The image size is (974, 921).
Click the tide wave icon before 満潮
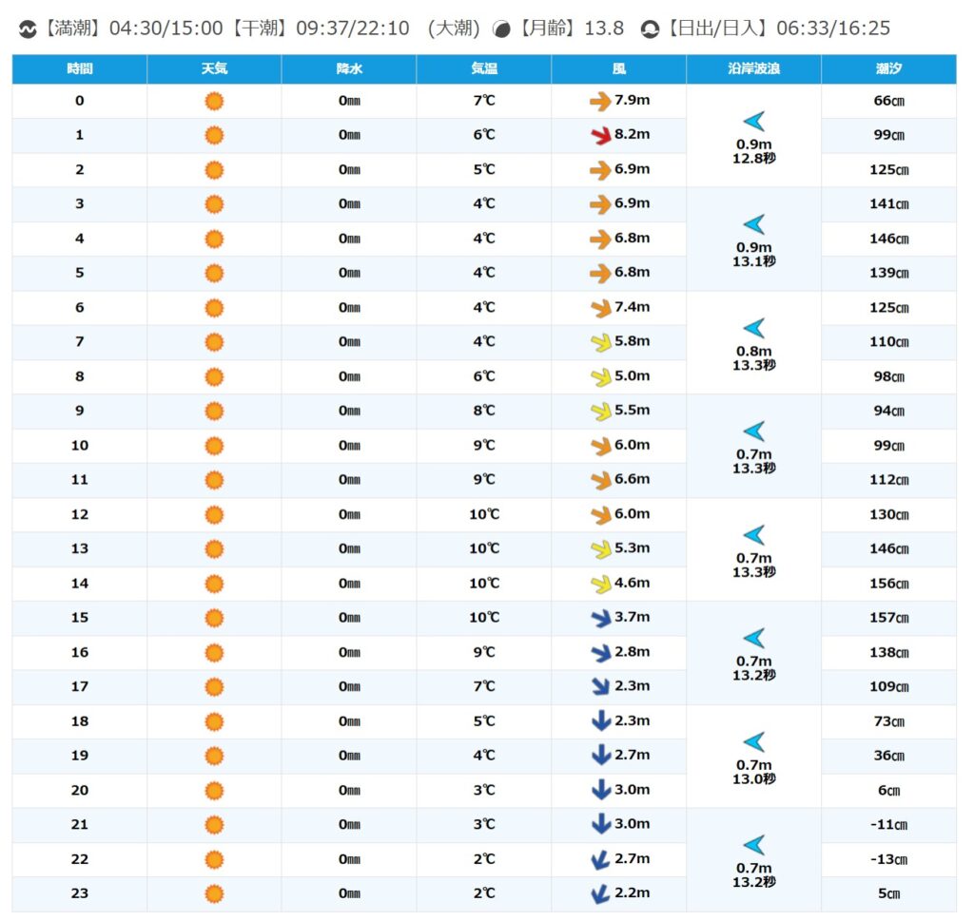(x=28, y=29)
